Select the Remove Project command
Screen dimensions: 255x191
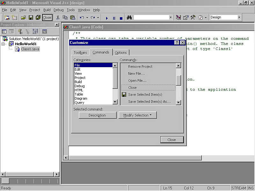pos(148,67)
